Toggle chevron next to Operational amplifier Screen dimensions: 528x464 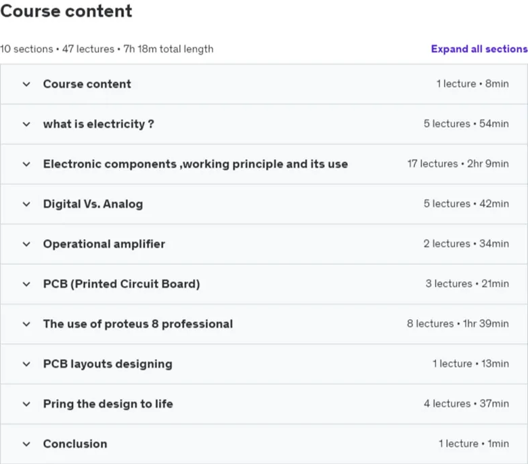pyautogui.click(x=26, y=245)
